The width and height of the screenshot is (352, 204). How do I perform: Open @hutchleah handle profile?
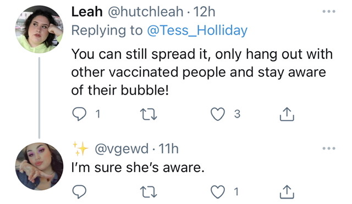click(146, 12)
